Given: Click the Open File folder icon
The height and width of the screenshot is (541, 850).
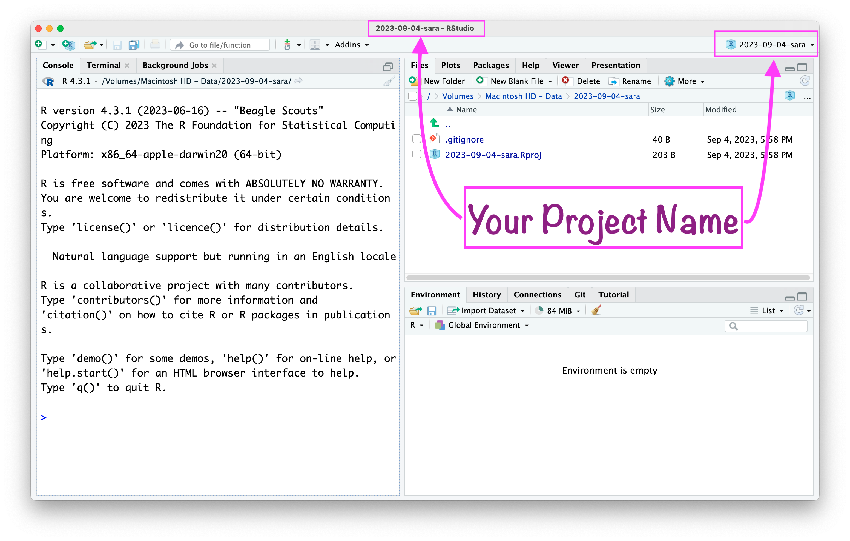Looking at the screenshot, I should 90,45.
